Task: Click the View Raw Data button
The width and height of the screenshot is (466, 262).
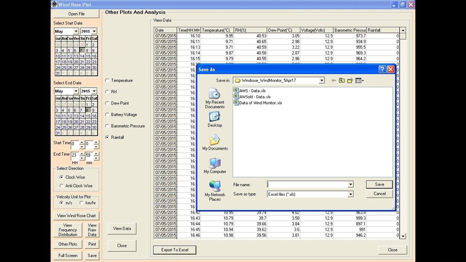Action: [x=92, y=230]
